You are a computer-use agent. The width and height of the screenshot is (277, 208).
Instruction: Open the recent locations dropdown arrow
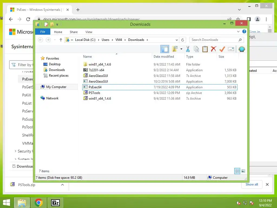(55, 40)
